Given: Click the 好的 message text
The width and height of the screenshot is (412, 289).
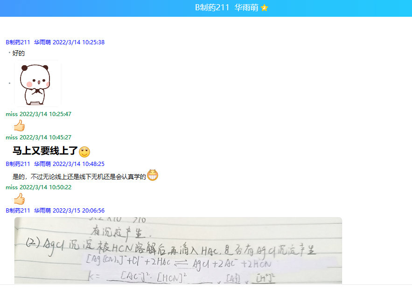Looking at the screenshot, I should click(19, 54).
